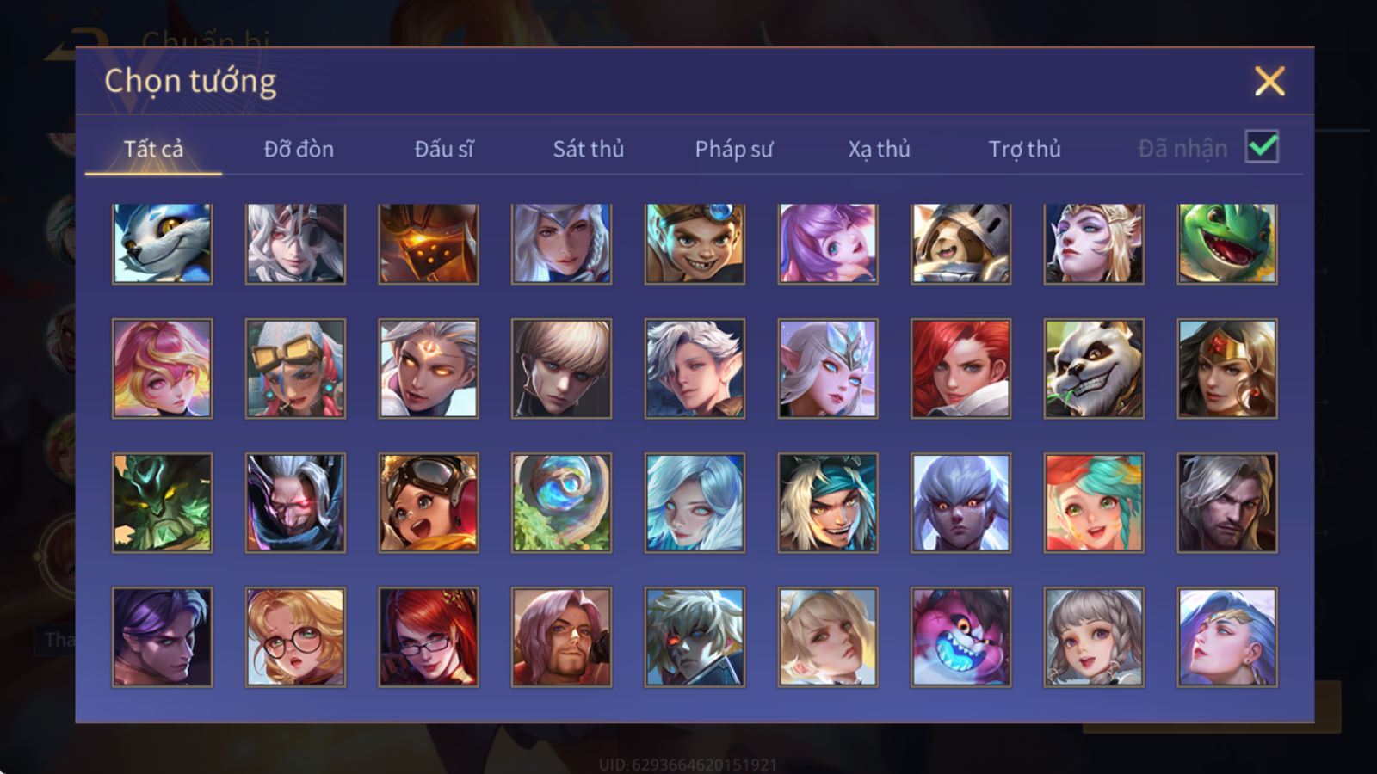This screenshot has width=1377, height=774.
Task: Pick the green frog hero portrait
Action: click(x=1227, y=243)
